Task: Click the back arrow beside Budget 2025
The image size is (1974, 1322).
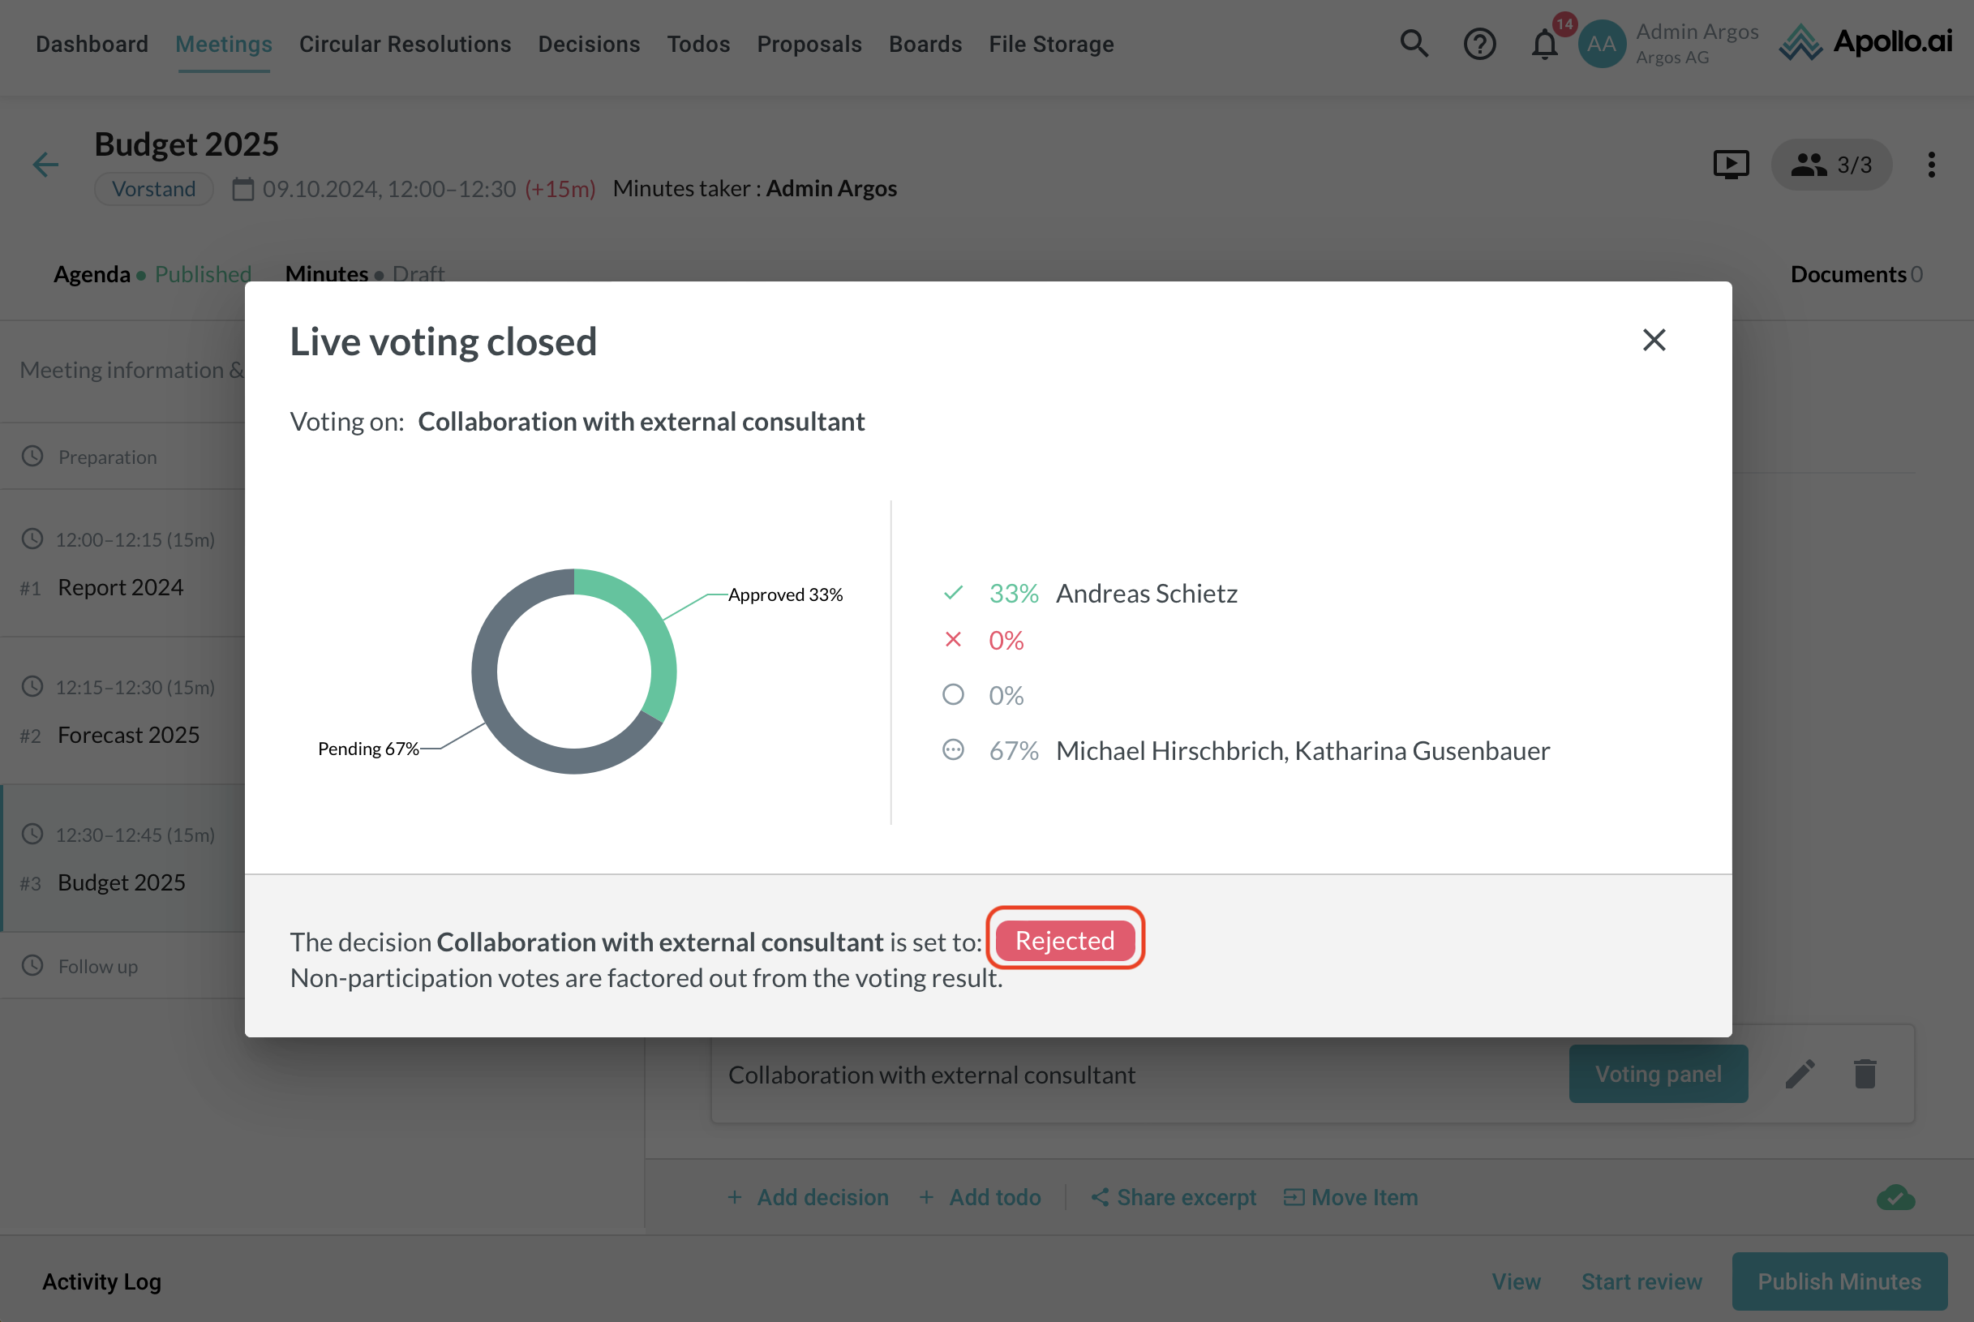Action: point(45,165)
